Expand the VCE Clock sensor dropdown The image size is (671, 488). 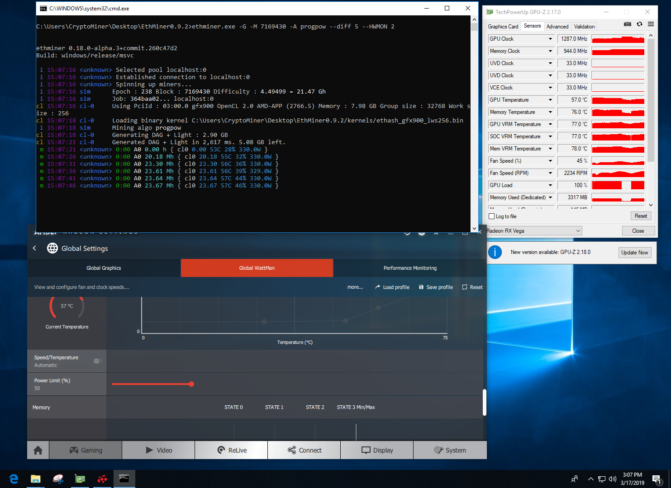point(551,88)
